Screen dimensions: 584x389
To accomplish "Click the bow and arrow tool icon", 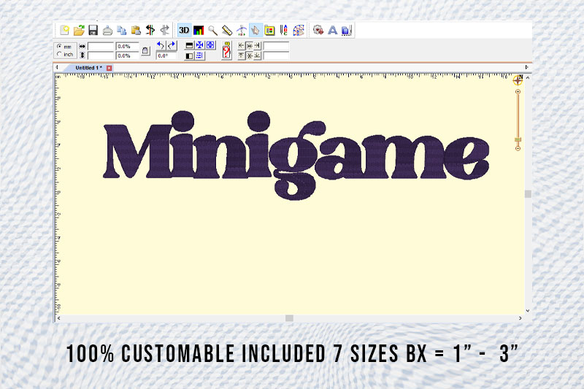I will tap(242, 30).
